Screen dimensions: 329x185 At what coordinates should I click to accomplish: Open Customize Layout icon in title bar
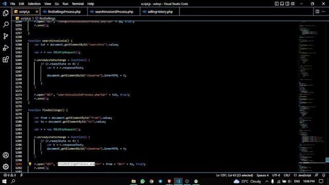tap(293, 4)
